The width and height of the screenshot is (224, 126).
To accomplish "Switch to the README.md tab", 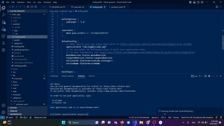I will (57, 7).
